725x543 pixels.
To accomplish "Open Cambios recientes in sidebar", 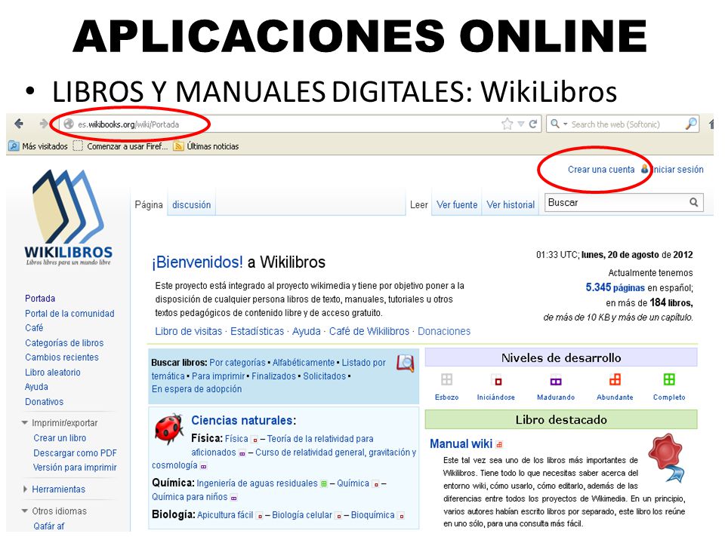I will 62,357.
